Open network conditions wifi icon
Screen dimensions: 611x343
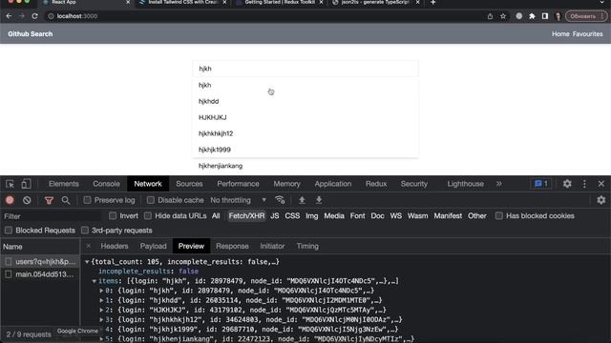tap(280, 200)
